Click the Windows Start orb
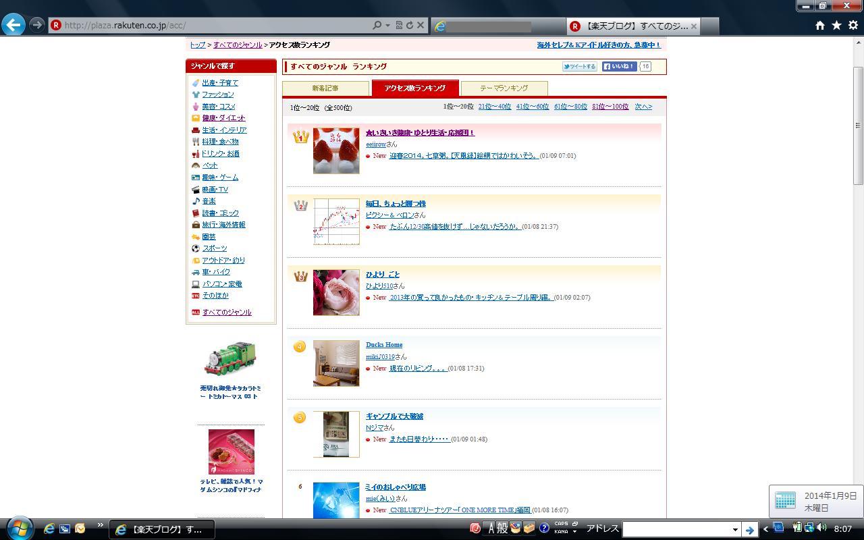Viewport: 864px width, 540px height. pyautogui.click(x=18, y=528)
